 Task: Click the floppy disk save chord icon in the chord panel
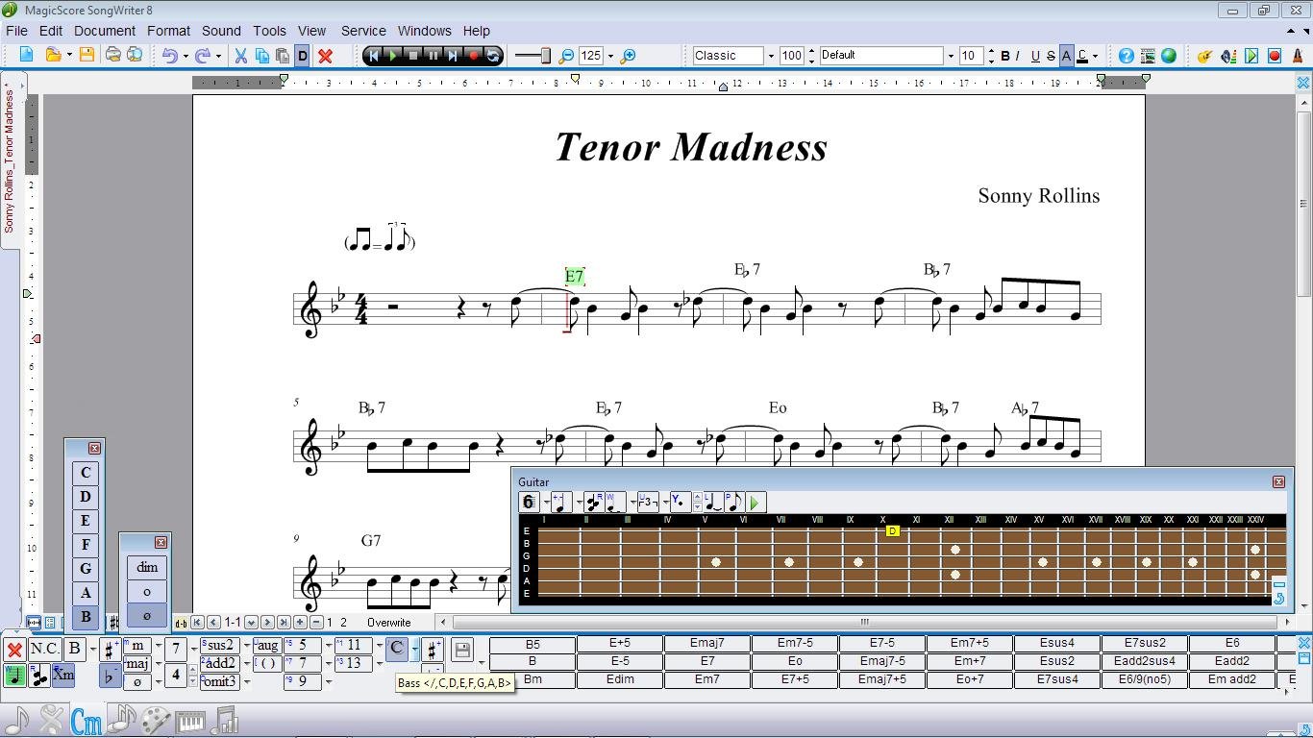point(462,650)
